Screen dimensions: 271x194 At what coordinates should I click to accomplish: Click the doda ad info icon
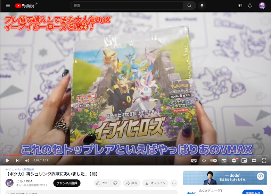point(261,176)
